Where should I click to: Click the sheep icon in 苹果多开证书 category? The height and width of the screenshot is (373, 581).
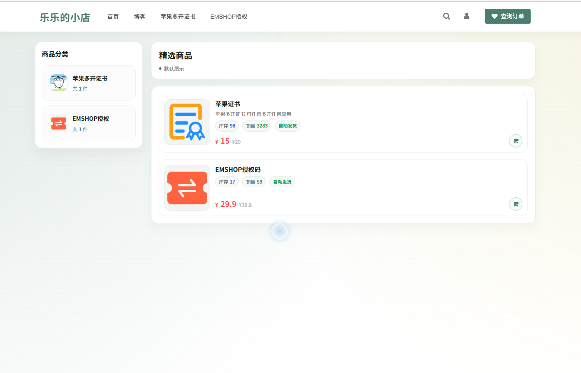tap(58, 82)
